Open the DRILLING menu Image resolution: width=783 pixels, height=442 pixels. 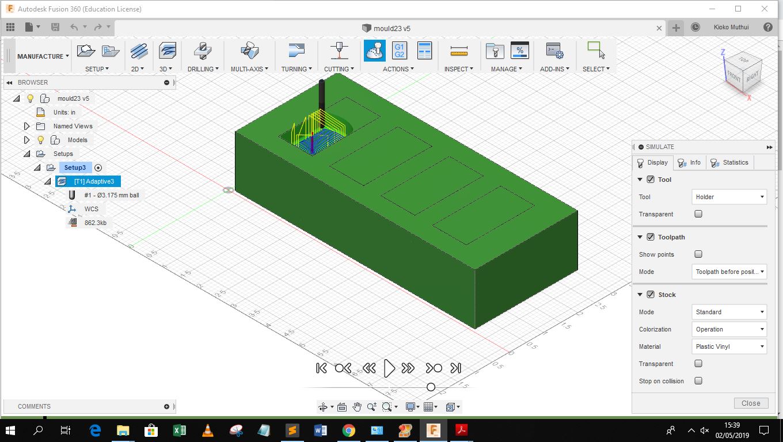(203, 69)
